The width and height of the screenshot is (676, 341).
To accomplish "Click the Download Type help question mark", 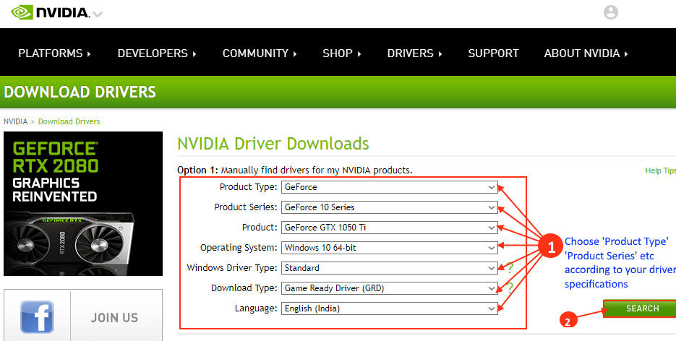I will [510, 288].
